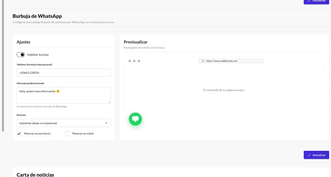
Task: Click the dropdown arrow beside Izquierda option
Action: (107, 123)
